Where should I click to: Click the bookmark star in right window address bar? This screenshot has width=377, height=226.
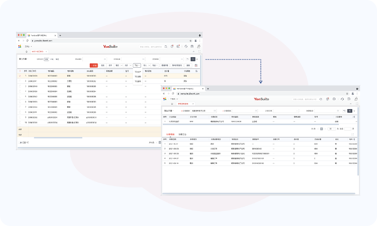pos(347,94)
